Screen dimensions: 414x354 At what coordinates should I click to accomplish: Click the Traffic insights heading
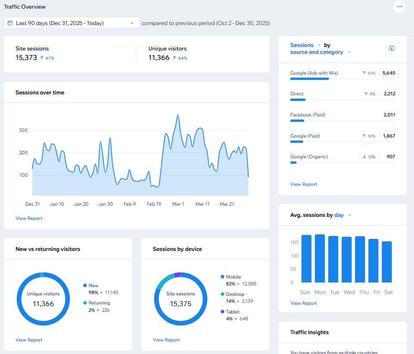(309, 332)
